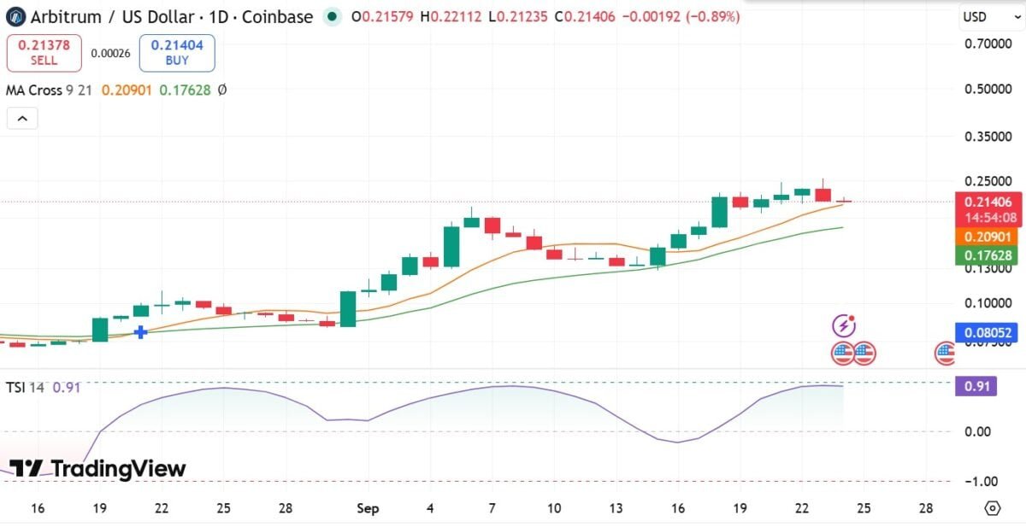The height and width of the screenshot is (527, 1026).
Task: Collapse the indicator legend with chevron
Action: click(22, 119)
